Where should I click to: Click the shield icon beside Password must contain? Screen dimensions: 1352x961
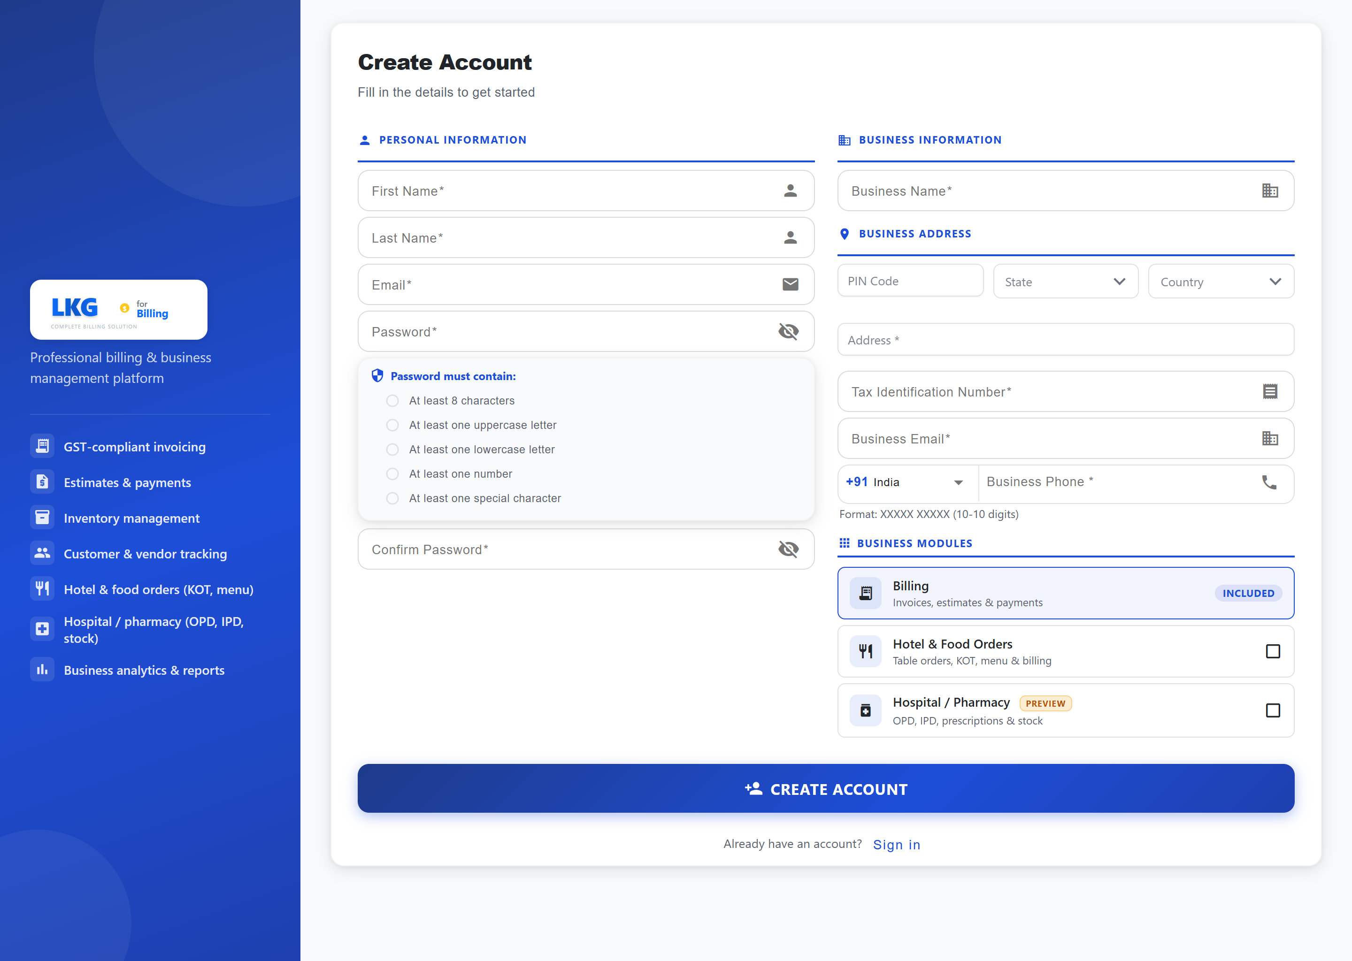click(x=377, y=376)
